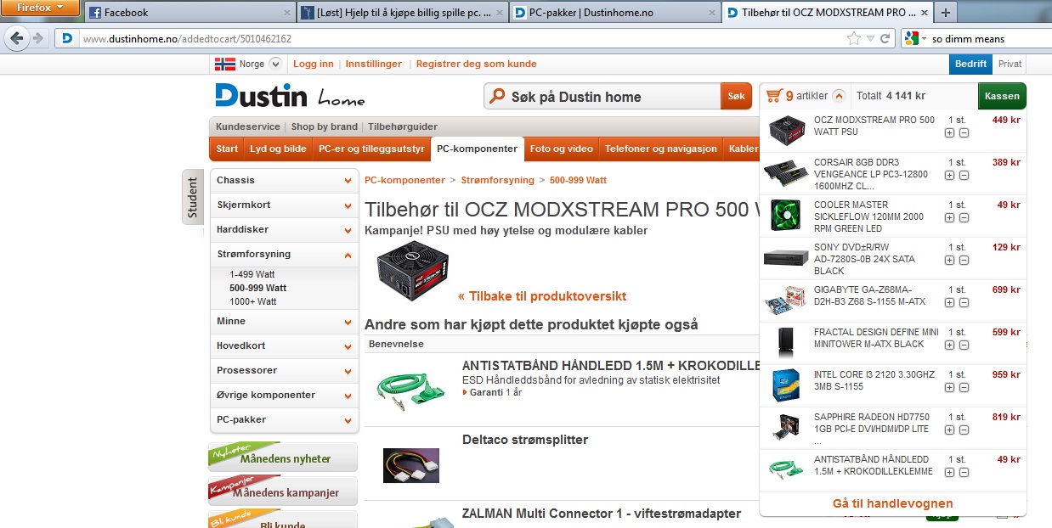1052x528 pixels.
Task: Open the Foto og video menu
Action: tap(562, 149)
